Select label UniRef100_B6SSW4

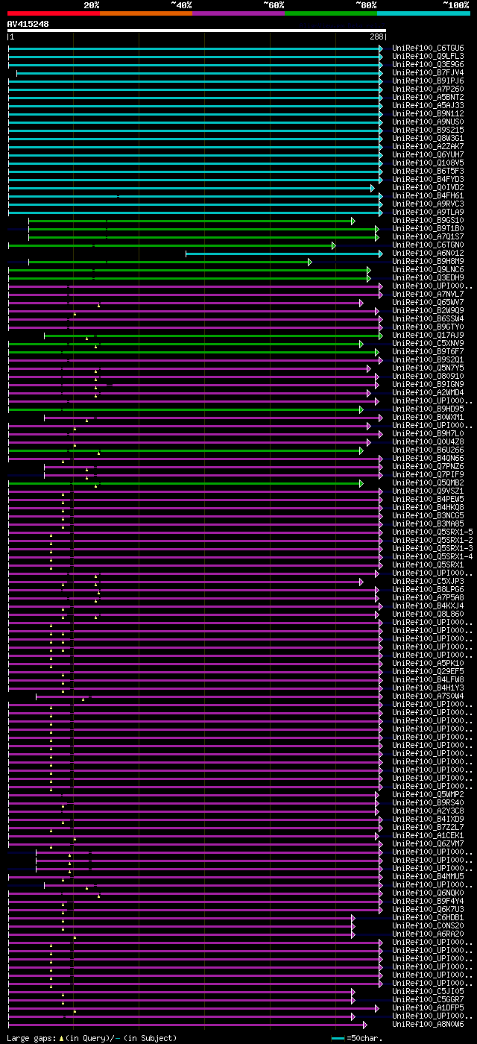428,318
